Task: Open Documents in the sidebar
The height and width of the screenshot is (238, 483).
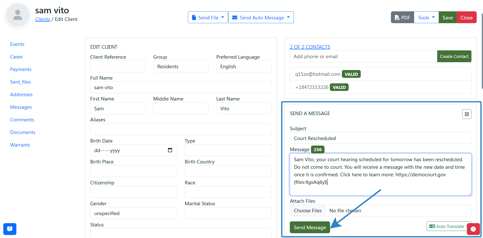Action: pyautogui.click(x=23, y=132)
